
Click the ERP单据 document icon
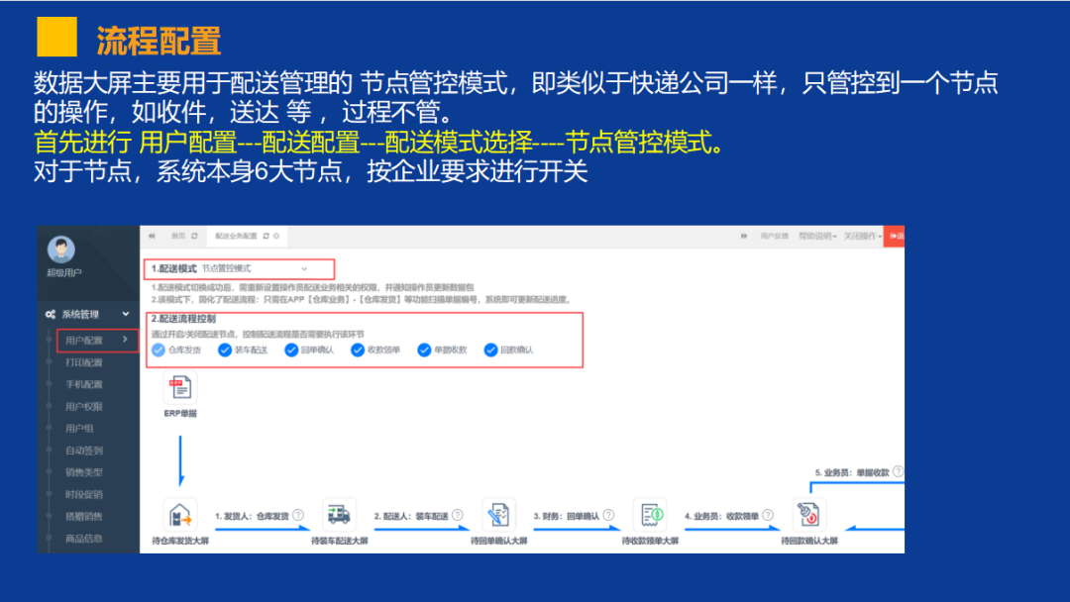click(x=180, y=387)
